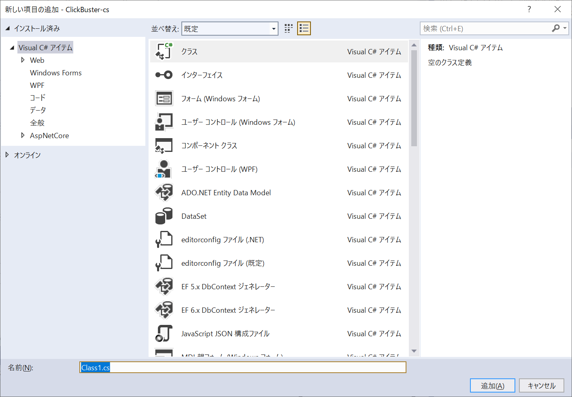Viewport: 572px width, 397px height.
Task: Select the JavaScript JSON 構成ファイル icon
Action: pyautogui.click(x=164, y=333)
